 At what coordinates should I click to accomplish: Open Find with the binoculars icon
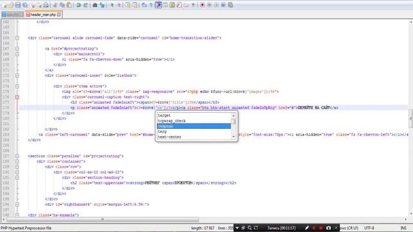point(95,5)
